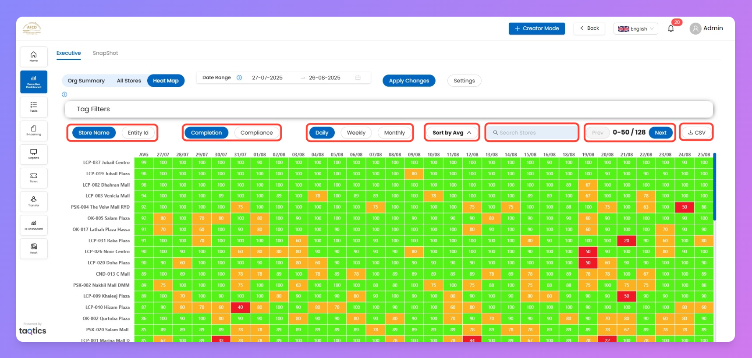Switch to the SnapShot tab
Image resolution: width=752 pixels, height=358 pixels.
click(105, 53)
